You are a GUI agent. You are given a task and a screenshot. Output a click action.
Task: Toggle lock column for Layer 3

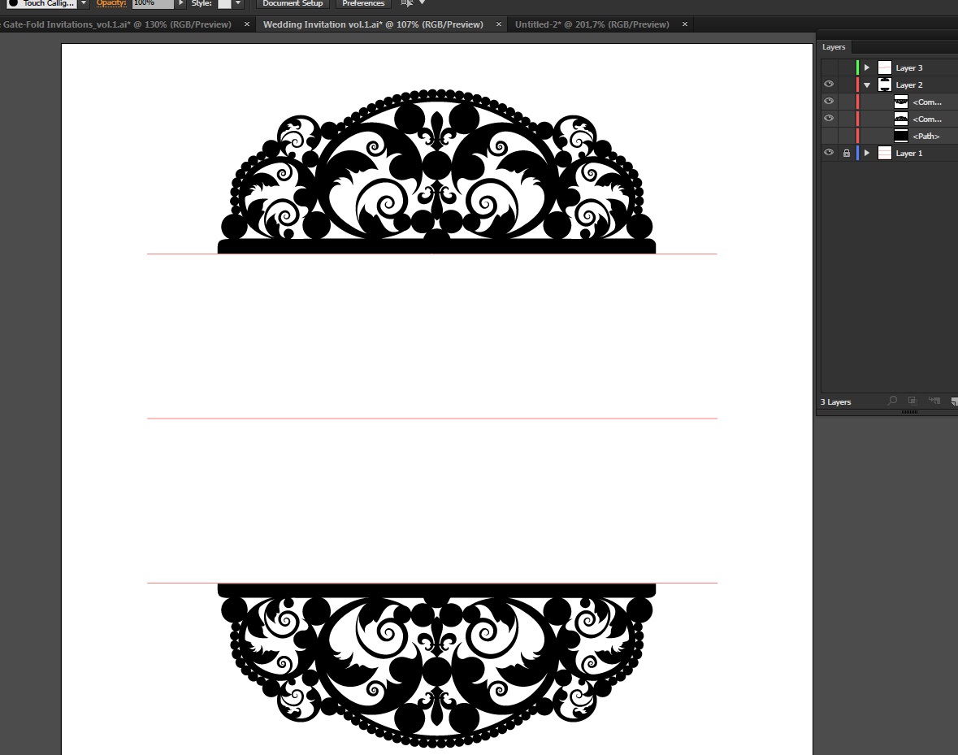click(x=846, y=67)
